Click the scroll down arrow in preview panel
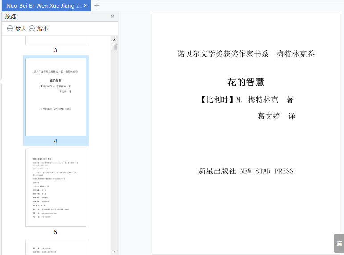Viewport: 344px width, 255px height. 114,251
